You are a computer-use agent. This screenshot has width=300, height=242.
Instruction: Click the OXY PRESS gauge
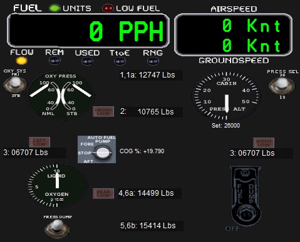point(61,95)
